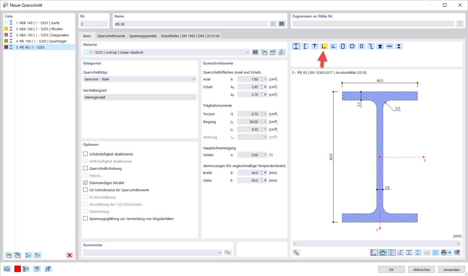Select the Z-section profile icon

[x=371, y=46]
